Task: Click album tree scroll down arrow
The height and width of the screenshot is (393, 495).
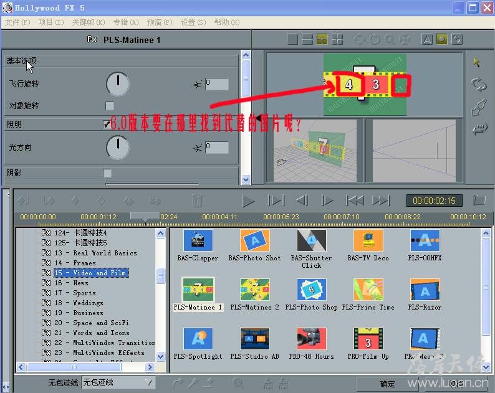Action: pos(161,356)
